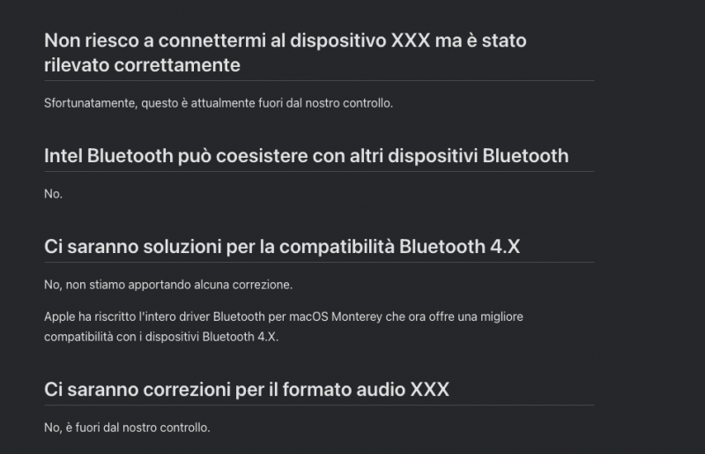Click the "No, non stiamo apportando alcuna correzione" line
Image resolution: width=705 pixels, height=454 pixels.
click(x=167, y=285)
